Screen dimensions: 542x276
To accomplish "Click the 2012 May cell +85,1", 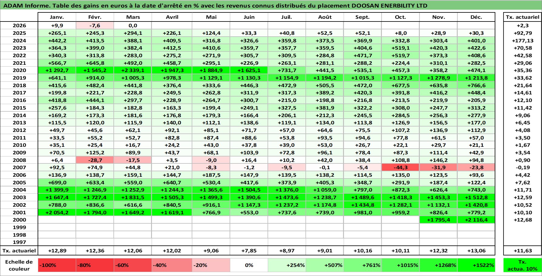I will click(211, 130).
